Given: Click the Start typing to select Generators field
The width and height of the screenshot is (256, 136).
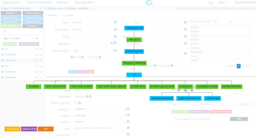Looking at the screenshot, I should (201, 119).
